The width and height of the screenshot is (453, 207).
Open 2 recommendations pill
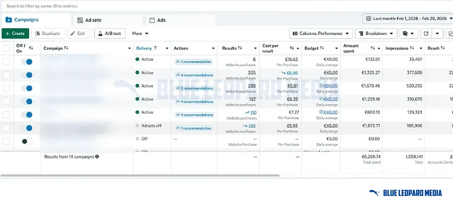[x=194, y=88]
